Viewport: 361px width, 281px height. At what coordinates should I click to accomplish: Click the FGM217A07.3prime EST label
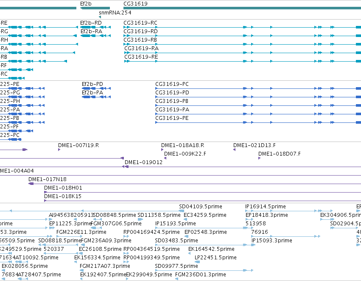coord(105,267)
